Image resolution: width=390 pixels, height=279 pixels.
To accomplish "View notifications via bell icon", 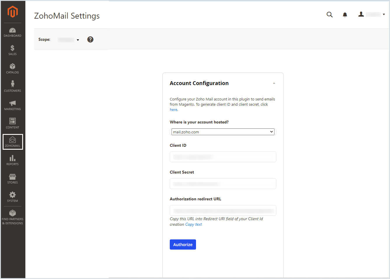I will [345, 15].
